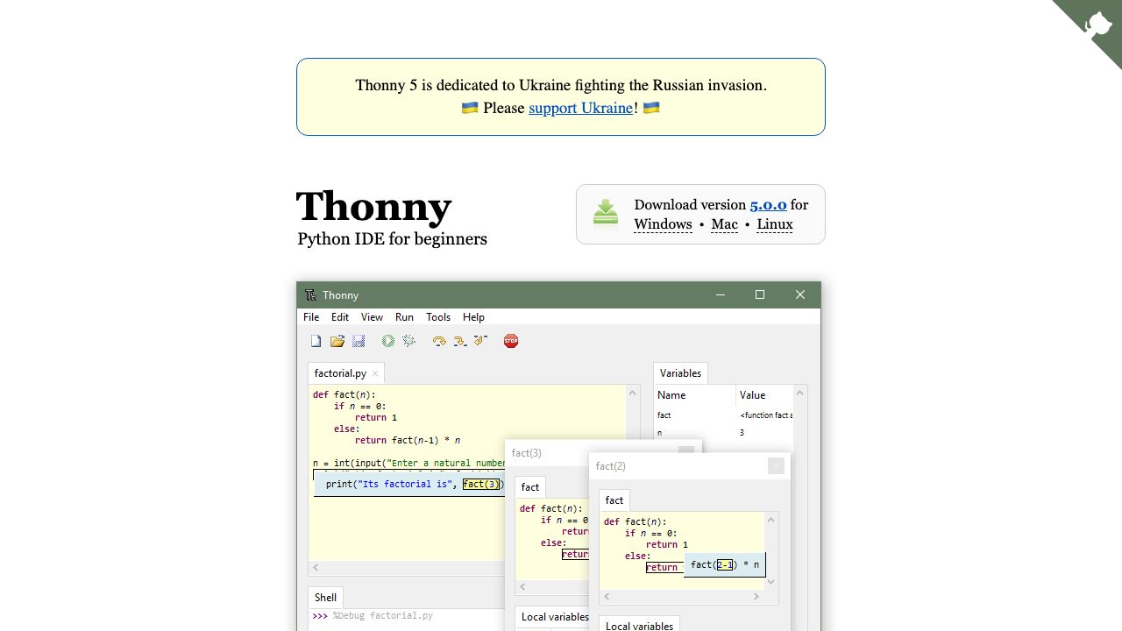
Task: Click 'return fact(n-1) * n' in the main editor
Action: [408, 441]
